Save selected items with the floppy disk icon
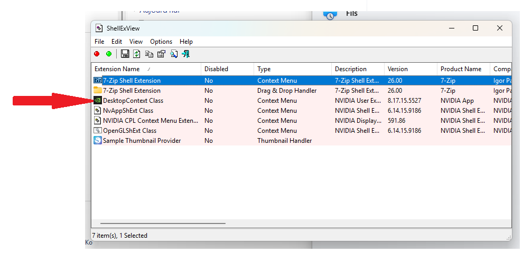 coord(125,54)
